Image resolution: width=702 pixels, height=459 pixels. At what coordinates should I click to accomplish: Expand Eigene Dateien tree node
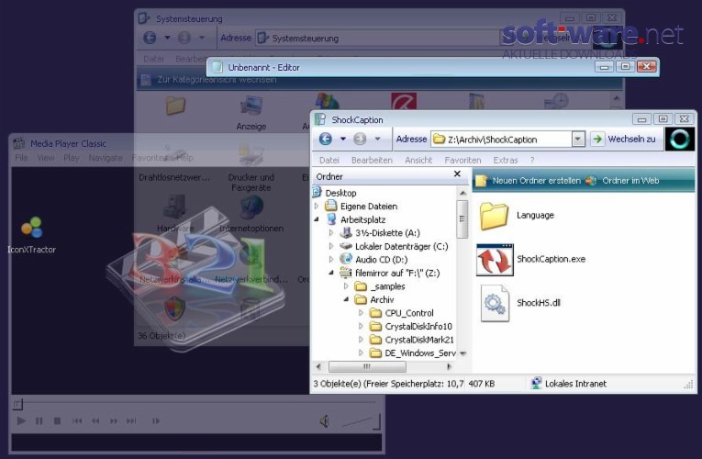[x=317, y=206]
